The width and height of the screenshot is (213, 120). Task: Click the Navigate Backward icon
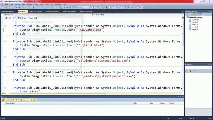point(53,7)
